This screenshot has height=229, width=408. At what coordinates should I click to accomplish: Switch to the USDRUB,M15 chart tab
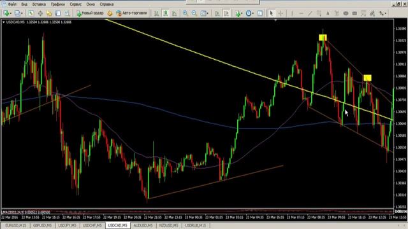click(196, 226)
